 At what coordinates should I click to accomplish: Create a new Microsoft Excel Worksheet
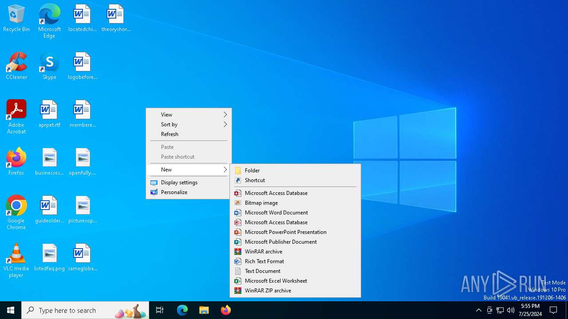pos(295,281)
